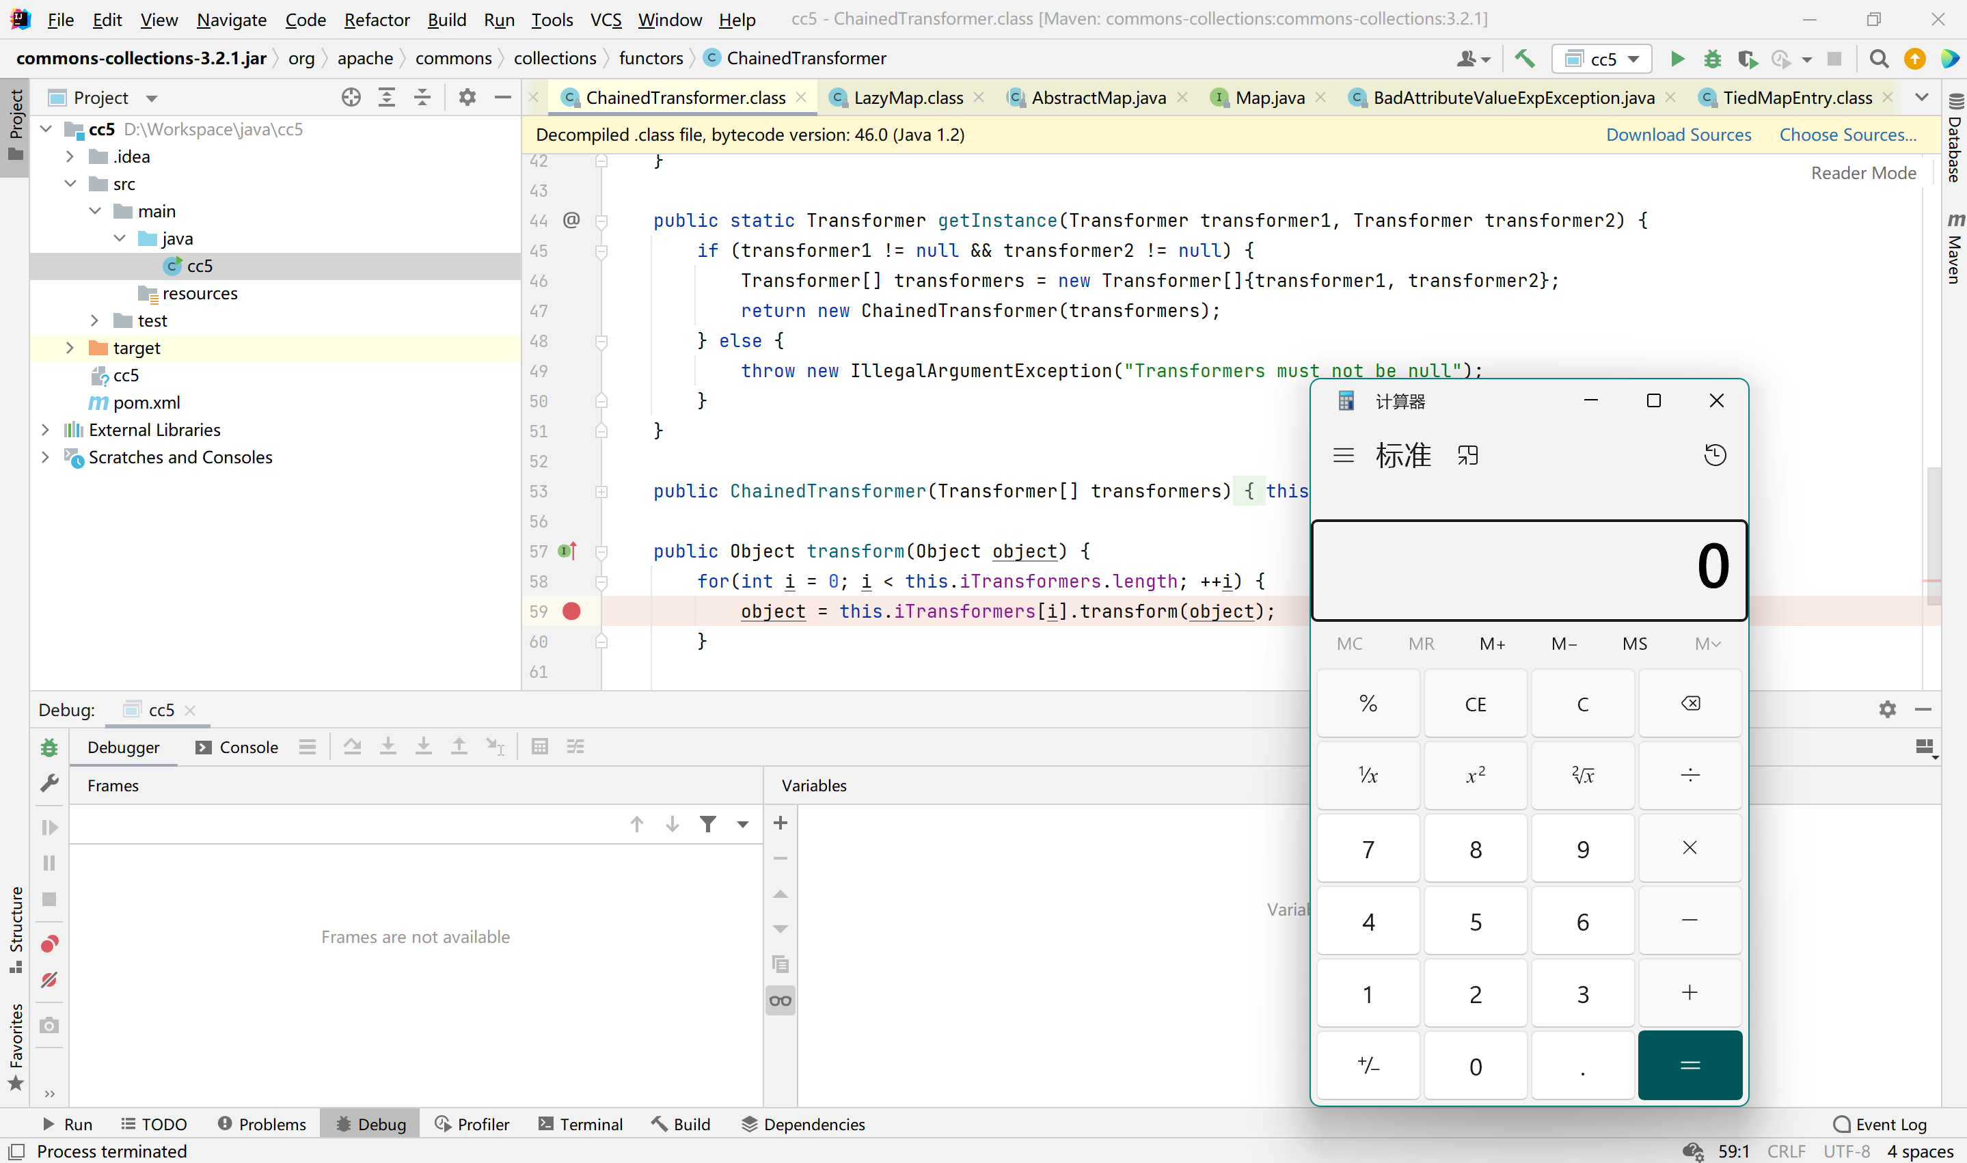
Task: Open the cc5 run configuration dropdown
Action: (1603, 59)
